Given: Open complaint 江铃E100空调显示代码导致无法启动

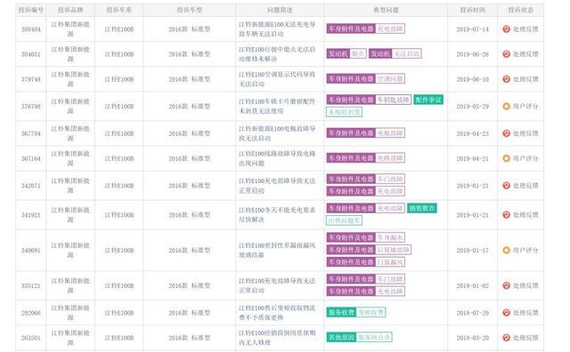Looking at the screenshot, I should click(x=277, y=79).
